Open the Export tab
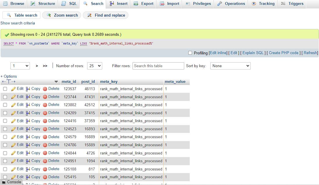This screenshot has height=185, width=319. pyautogui.click(x=144, y=4)
